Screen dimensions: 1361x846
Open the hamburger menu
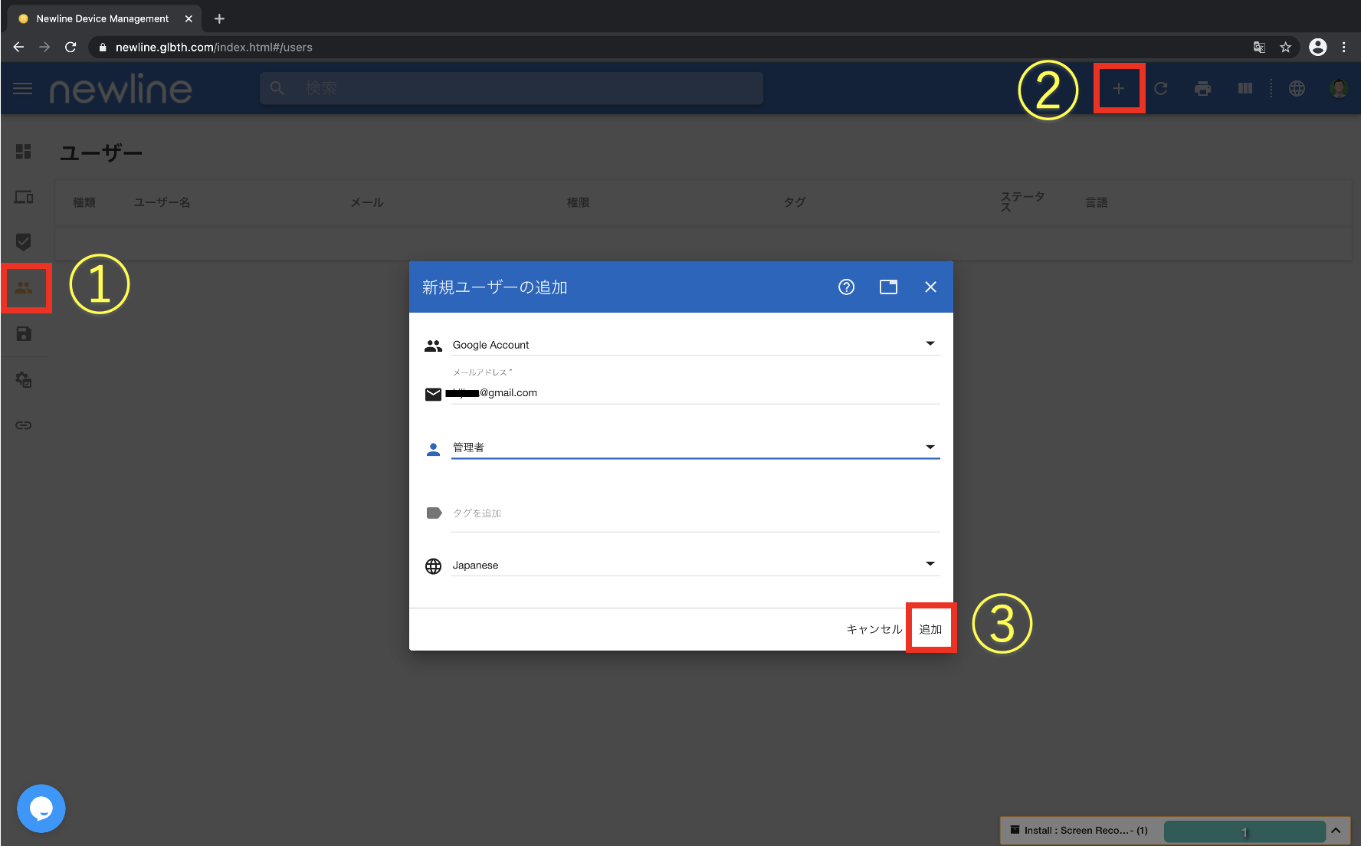[x=23, y=89]
